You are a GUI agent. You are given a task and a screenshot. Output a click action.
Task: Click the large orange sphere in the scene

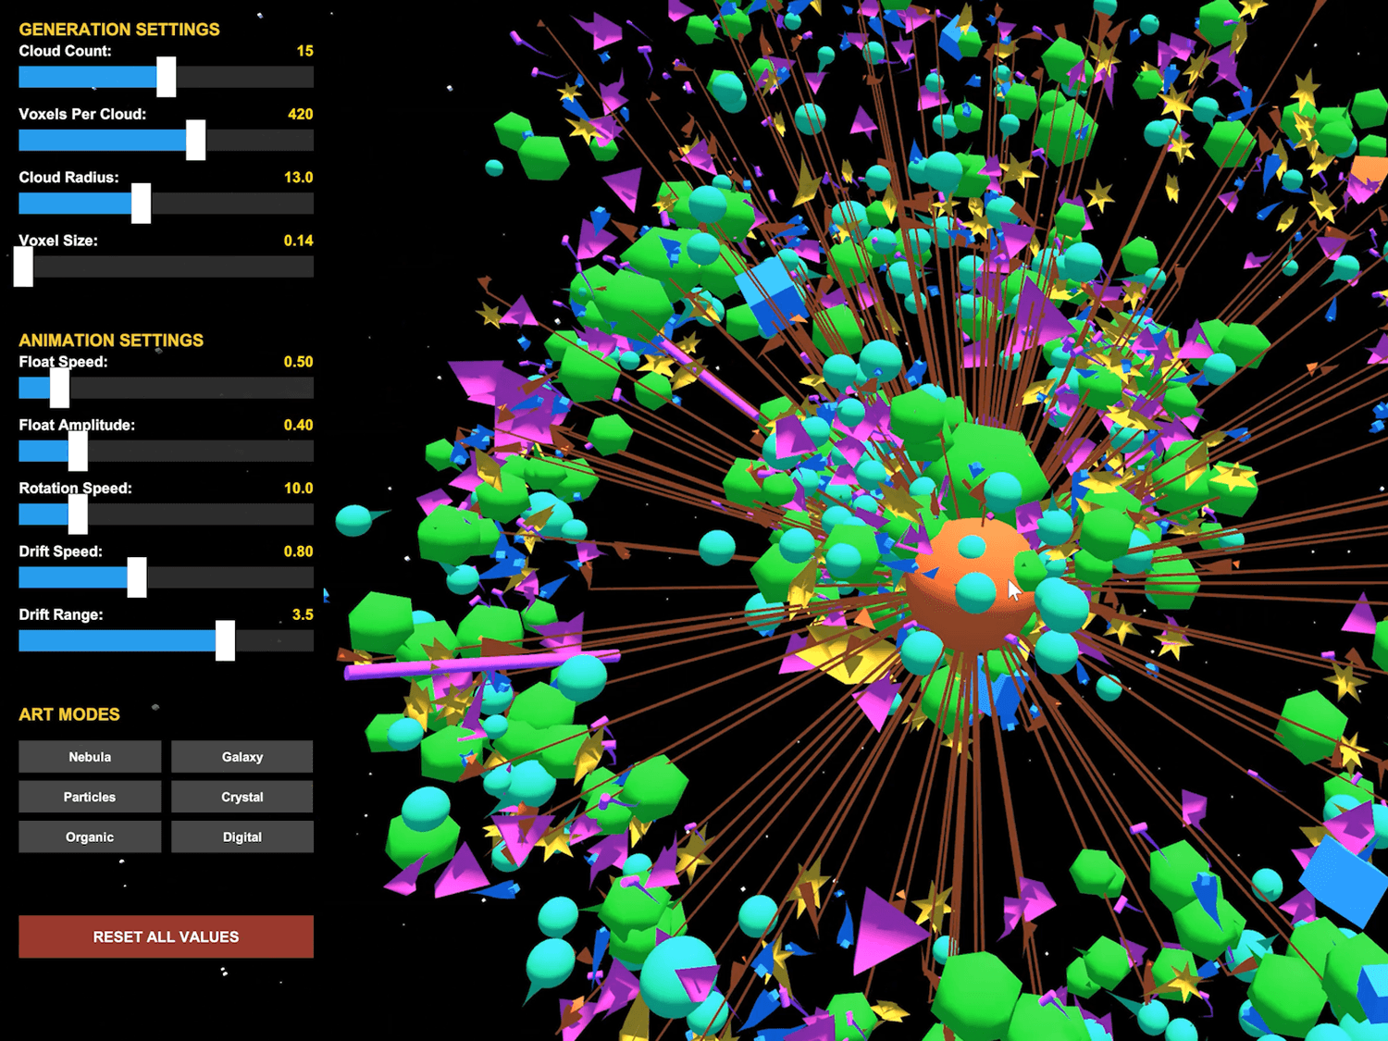(x=972, y=586)
